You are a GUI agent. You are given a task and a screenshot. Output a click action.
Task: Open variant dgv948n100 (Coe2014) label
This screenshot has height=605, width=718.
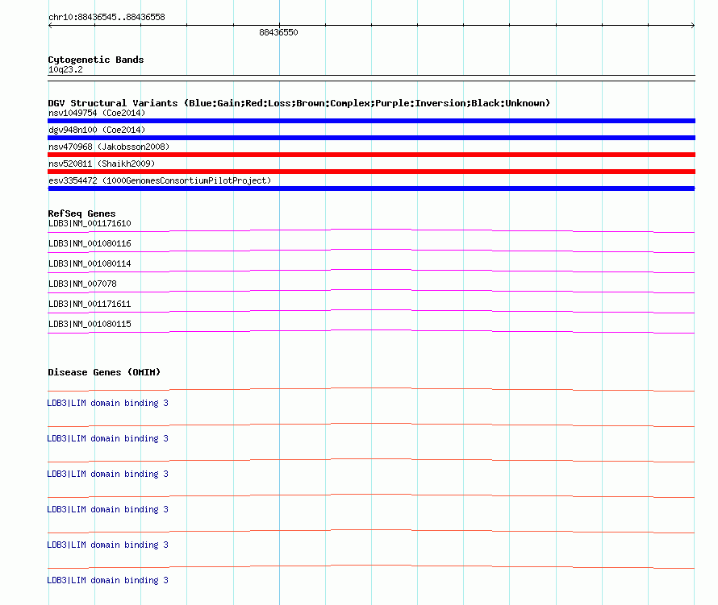click(97, 130)
